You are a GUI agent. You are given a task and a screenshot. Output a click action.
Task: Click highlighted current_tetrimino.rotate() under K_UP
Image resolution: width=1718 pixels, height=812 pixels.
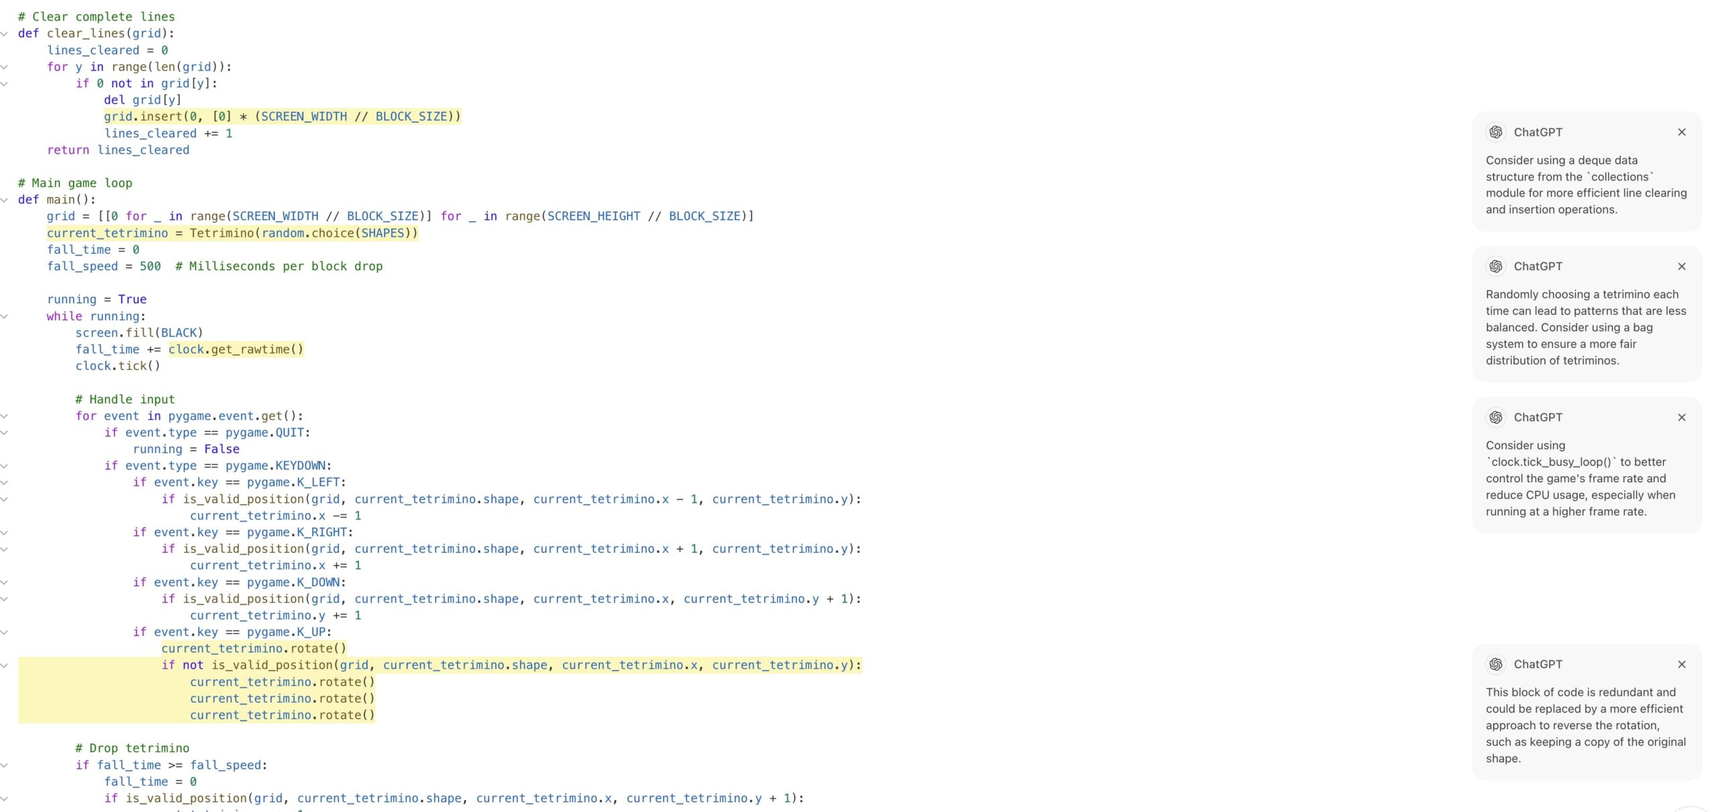(254, 648)
